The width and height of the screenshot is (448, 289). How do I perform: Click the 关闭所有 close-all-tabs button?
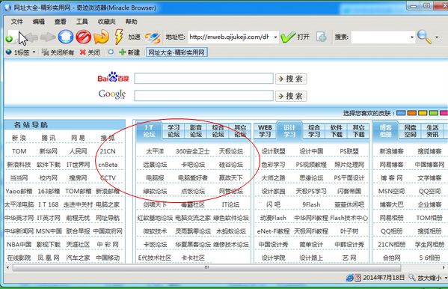point(58,52)
